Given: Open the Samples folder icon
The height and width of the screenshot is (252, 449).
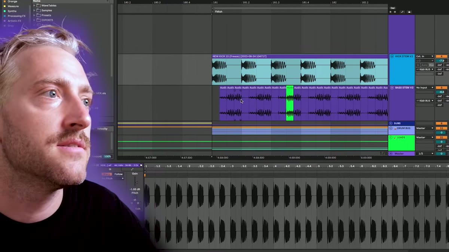Looking at the screenshot, I should coord(39,10).
